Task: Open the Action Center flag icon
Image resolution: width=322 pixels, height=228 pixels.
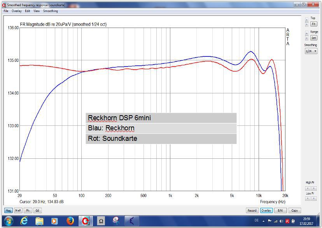Action: point(269,221)
